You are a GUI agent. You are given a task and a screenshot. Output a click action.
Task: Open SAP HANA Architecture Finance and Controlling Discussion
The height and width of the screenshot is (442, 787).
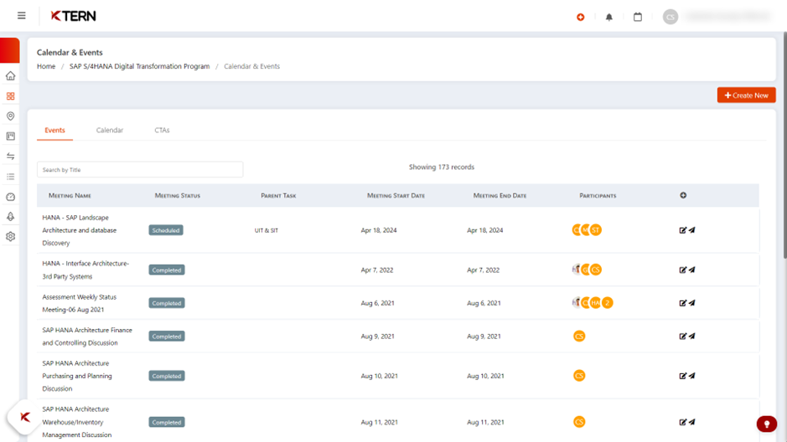tap(87, 337)
